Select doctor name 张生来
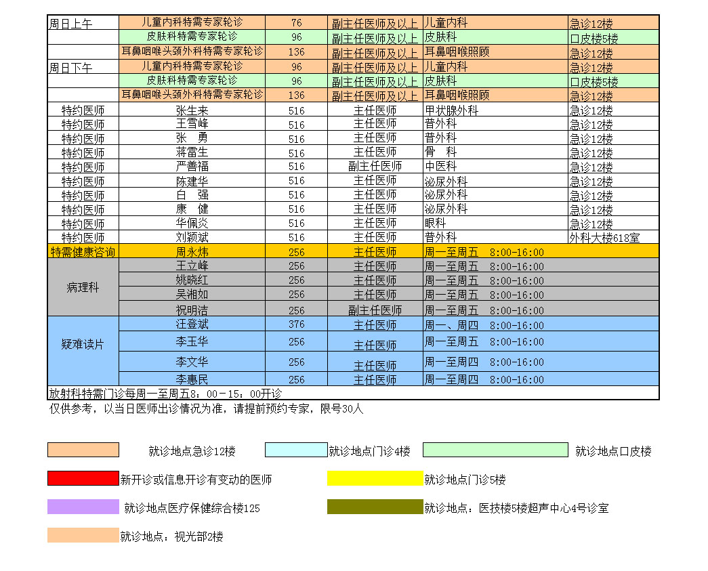Screen dimensions: 708x571 (192, 110)
